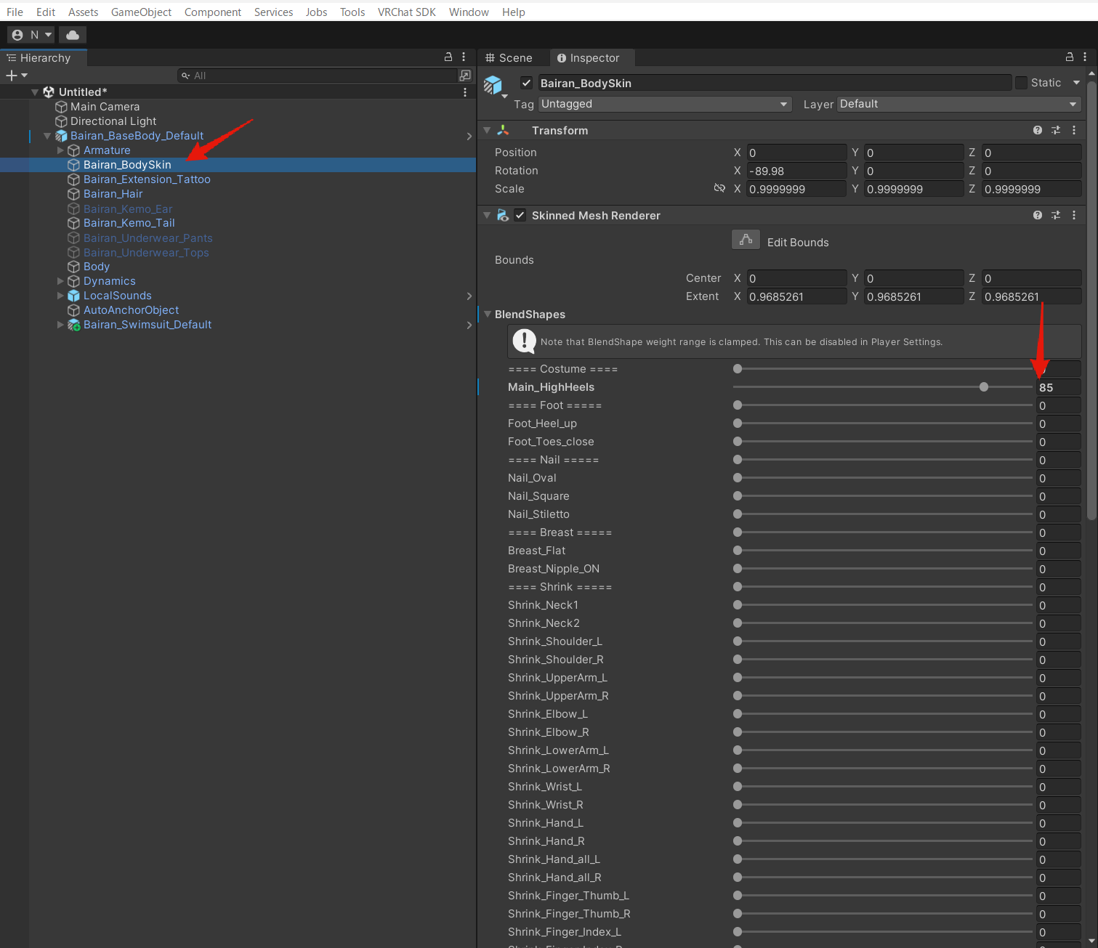
Task: Open Skinned Mesh Renderer presets icon
Action: [x=1056, y=215]
